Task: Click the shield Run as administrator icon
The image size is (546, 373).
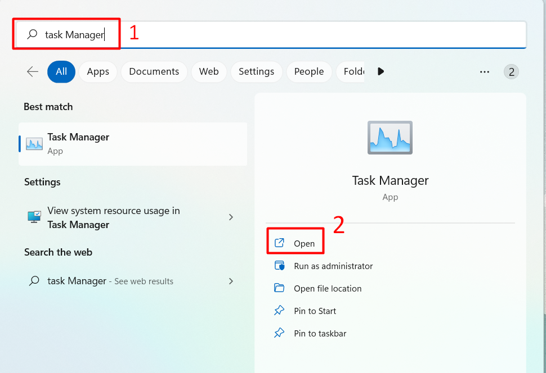Action: coord(279,266)
